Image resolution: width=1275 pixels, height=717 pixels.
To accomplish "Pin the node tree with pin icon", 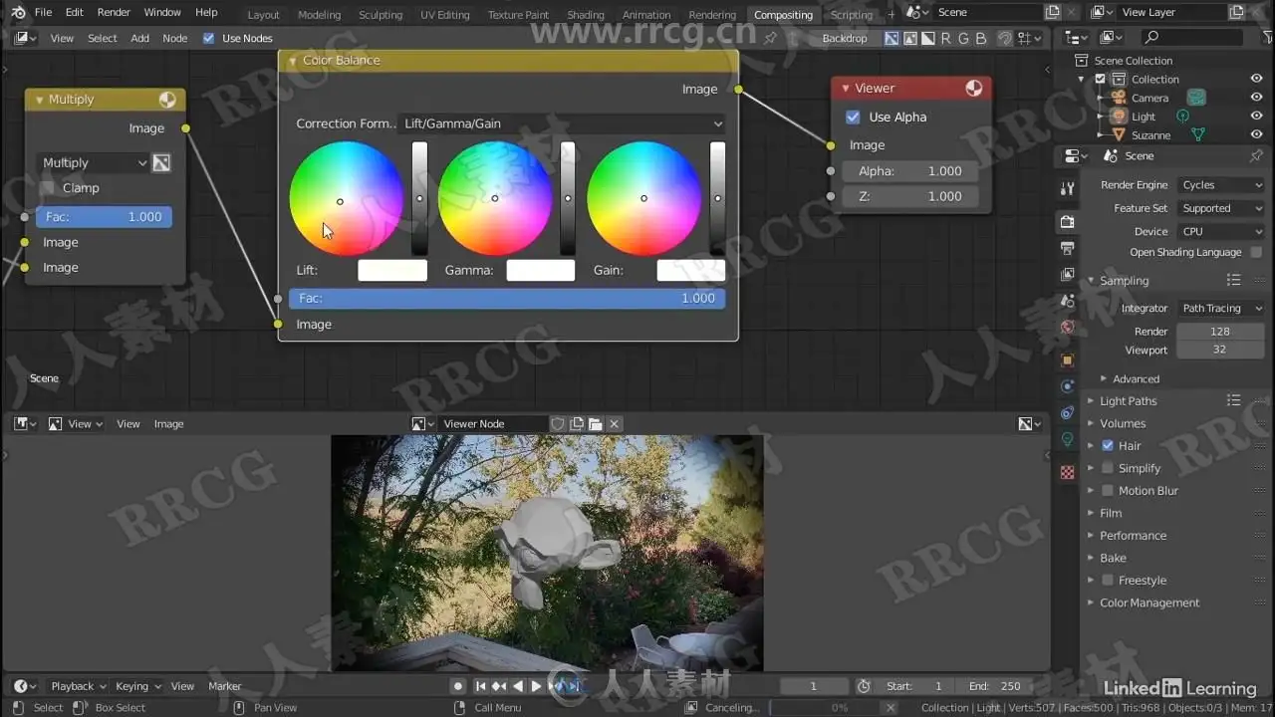I will pos(770,38).
